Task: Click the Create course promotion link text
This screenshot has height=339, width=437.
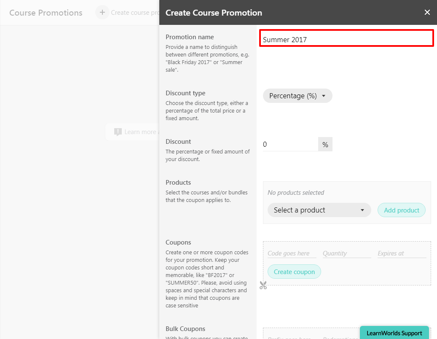Action: pos(135,13)
